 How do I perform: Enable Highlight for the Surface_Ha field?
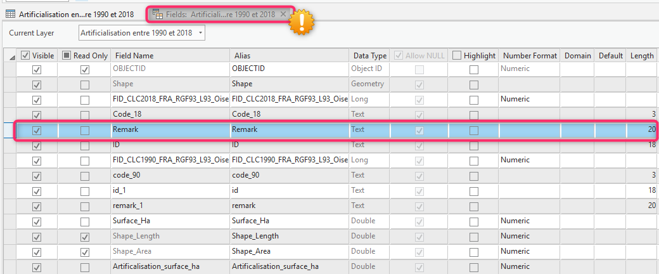tap(474, 222)
